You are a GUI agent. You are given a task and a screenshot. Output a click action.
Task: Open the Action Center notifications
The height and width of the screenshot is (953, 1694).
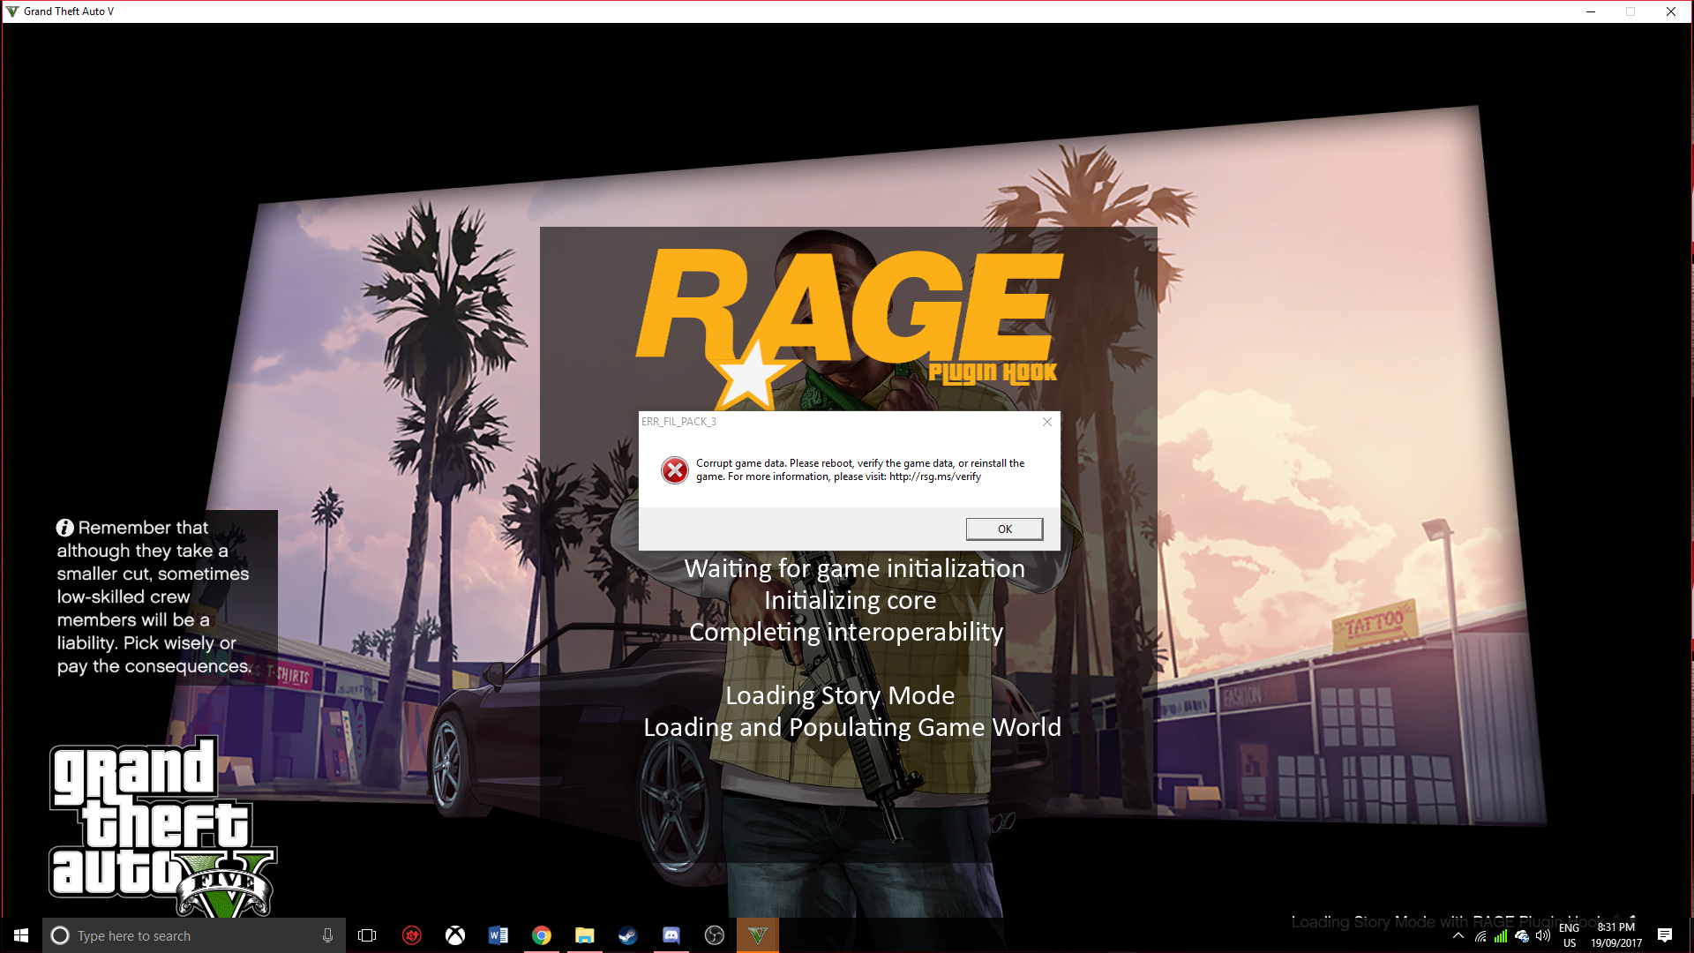click(1665, 935)
